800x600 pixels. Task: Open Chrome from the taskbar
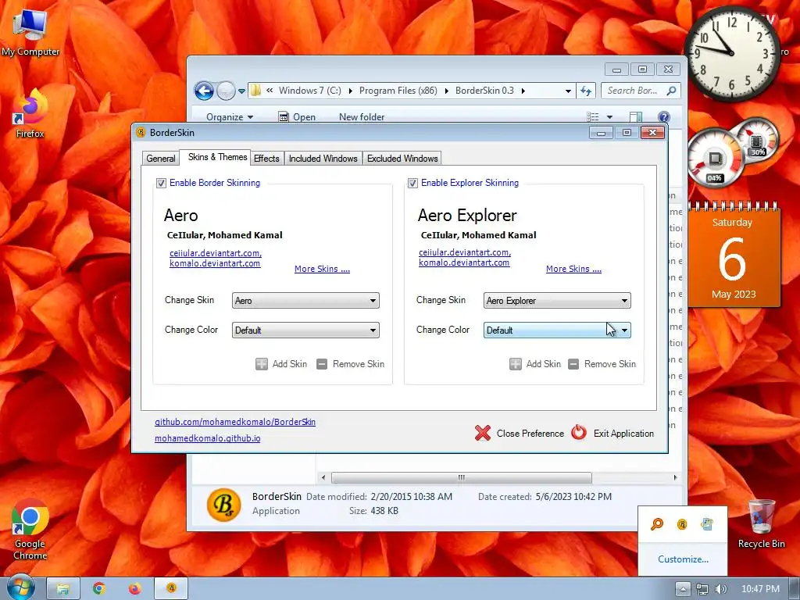click(x=99, y=589)
